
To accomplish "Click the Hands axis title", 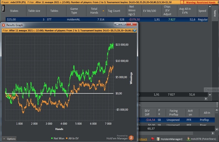I will pos(59,129).
